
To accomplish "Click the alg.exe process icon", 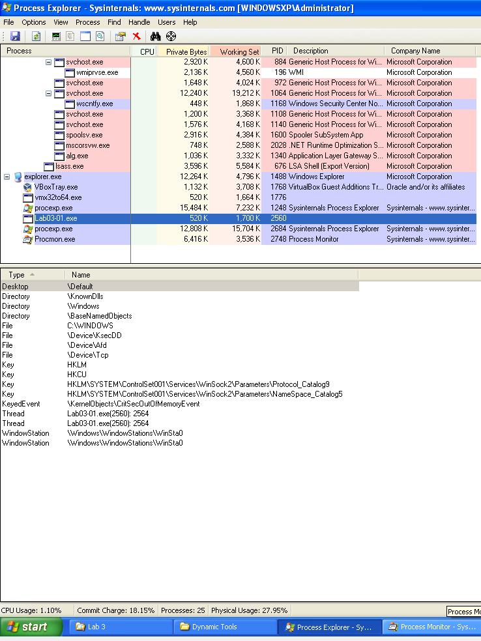I will point(59,156).
